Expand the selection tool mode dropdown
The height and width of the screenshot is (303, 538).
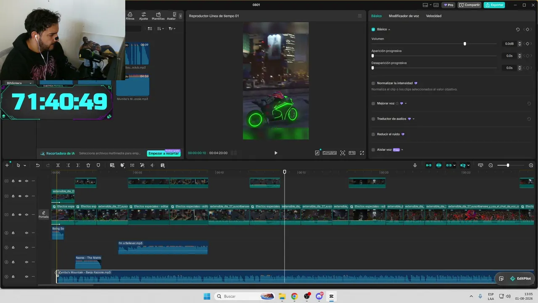point(25,166)
